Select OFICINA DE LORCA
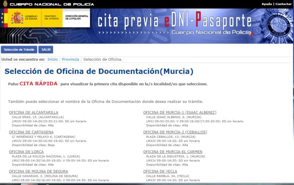This screenshot has width=294, height=185. [26, 152]
